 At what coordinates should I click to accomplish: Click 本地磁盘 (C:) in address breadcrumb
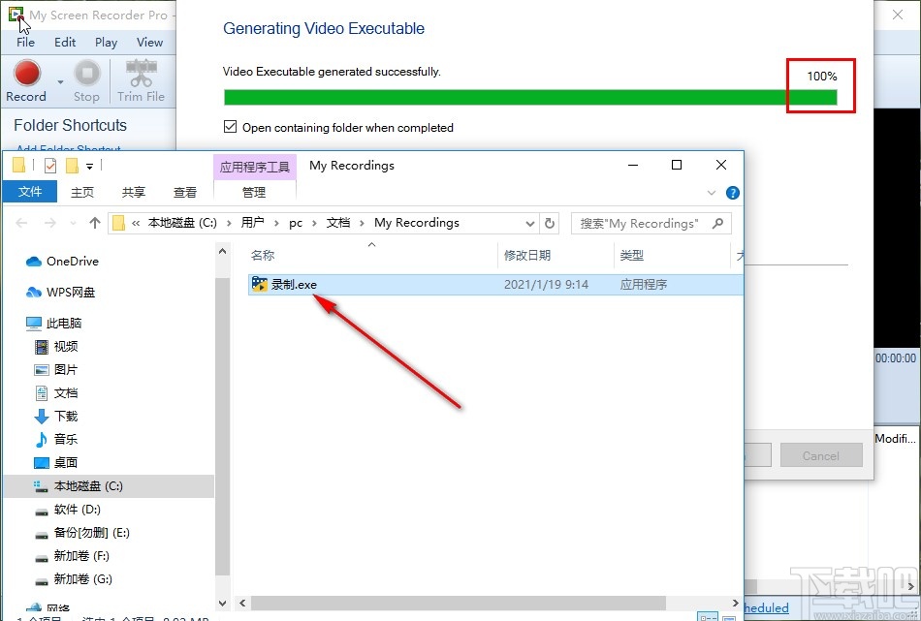tap(182, 223)
